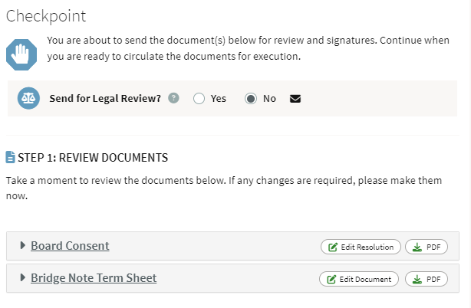This screenshot has width=471, height=308.
Task: Expand the Board Consent triangle
Action: point(22,245)
